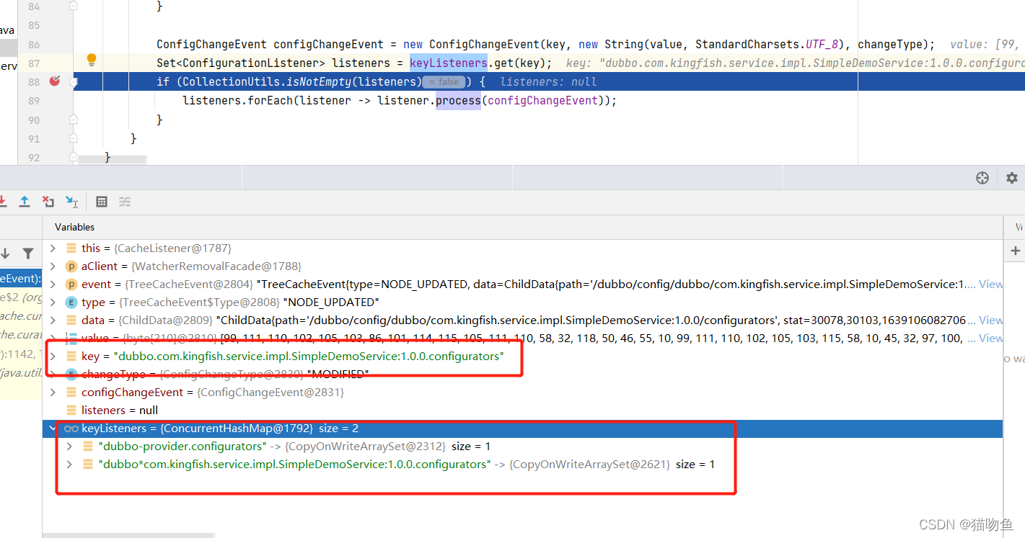Select the 'listeners = null' variable row
This screenshot has width=1025, height=538.
coord(522,411)
